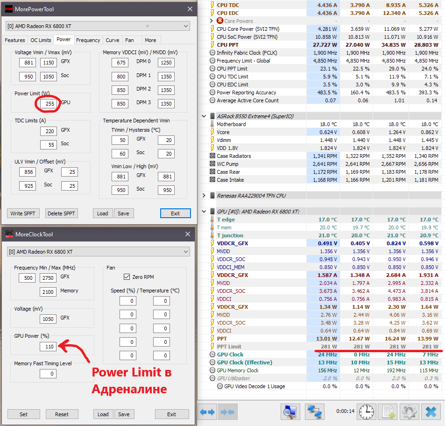This screenshot has width=445, height=426.
Task: Click the thermometer icon beside T edge
Action: pos(212,220)
